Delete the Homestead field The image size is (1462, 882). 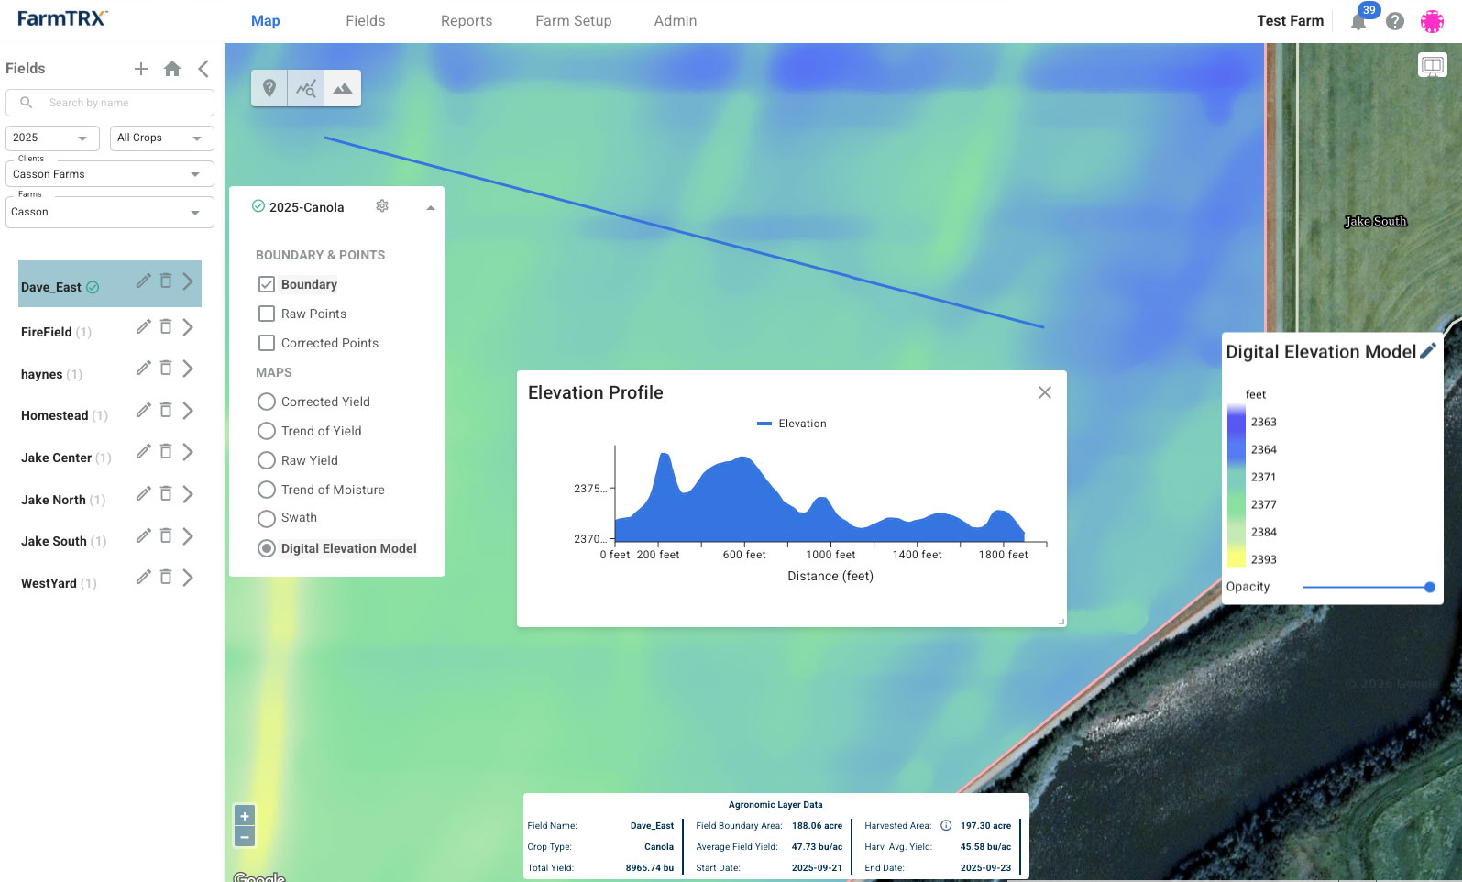pyautogui.click(x=166, y=410)
